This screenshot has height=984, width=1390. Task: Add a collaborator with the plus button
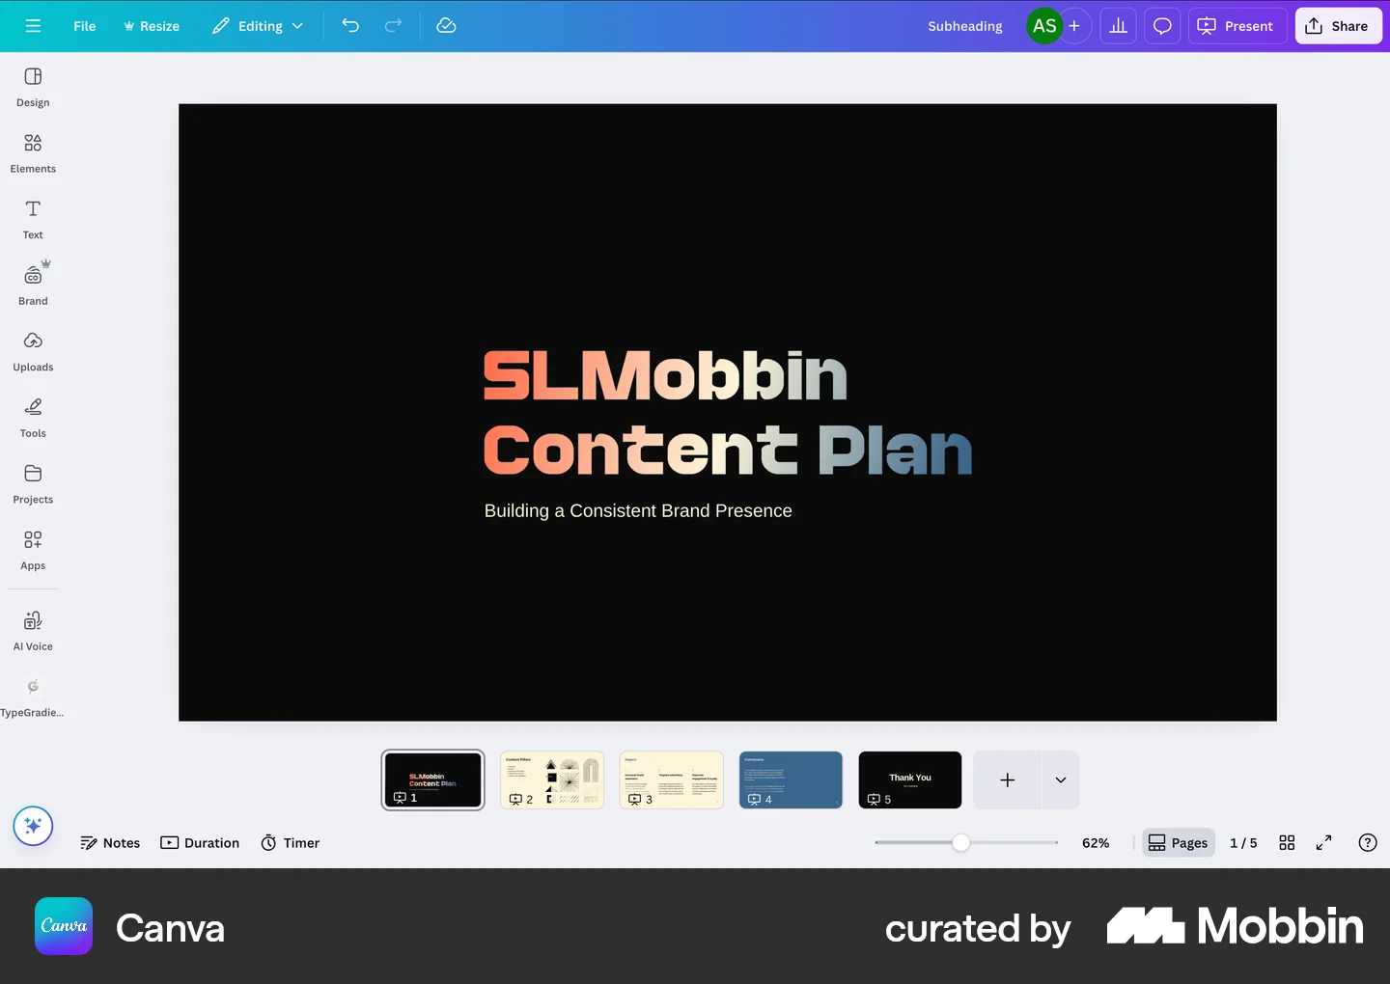point(1074,26)
